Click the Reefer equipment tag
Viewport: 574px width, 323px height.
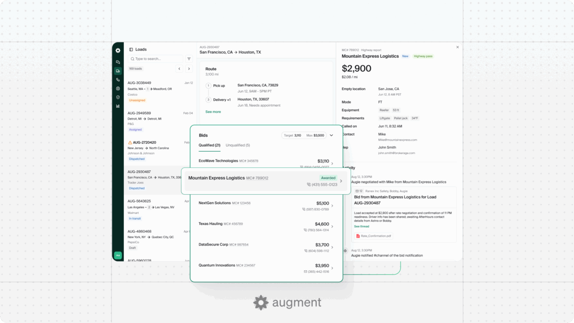tap(384, 110)
